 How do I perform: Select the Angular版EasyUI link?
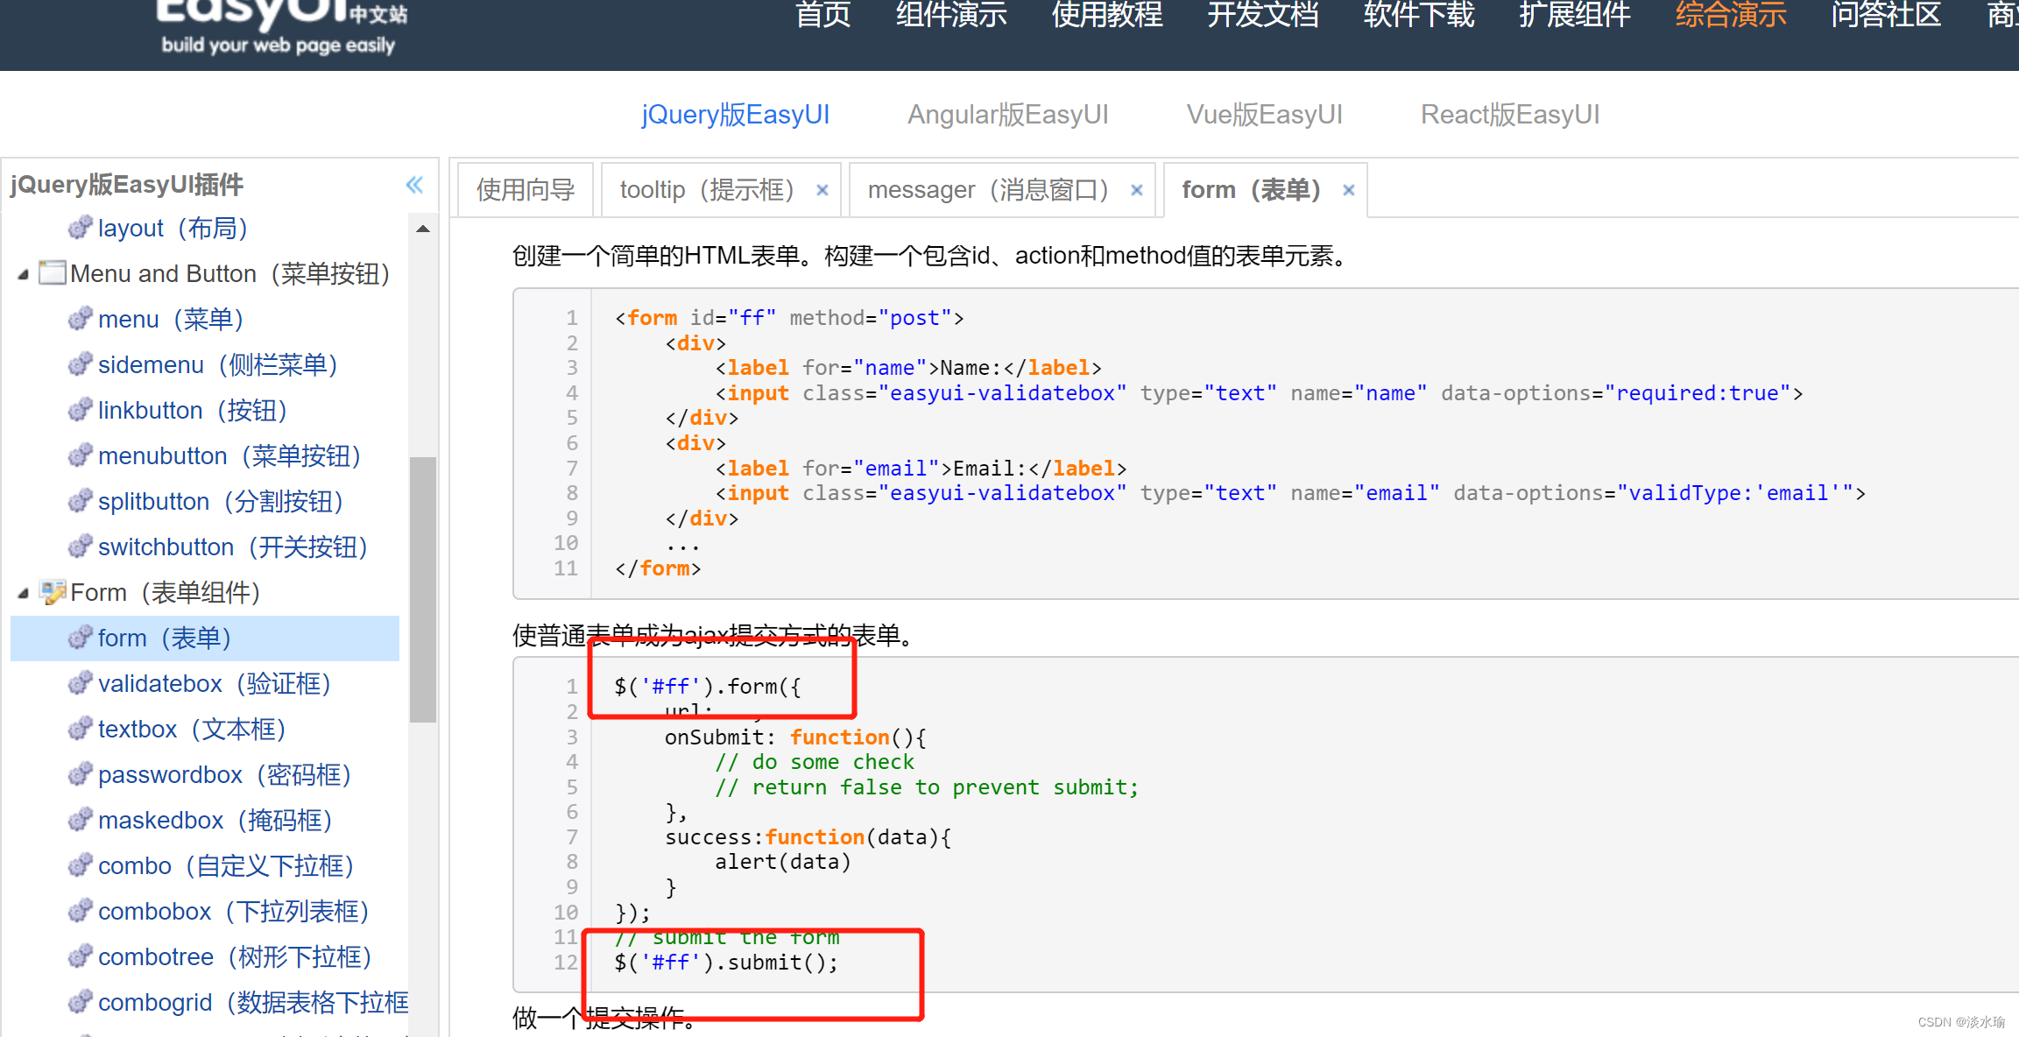[x=1008, y=115]
